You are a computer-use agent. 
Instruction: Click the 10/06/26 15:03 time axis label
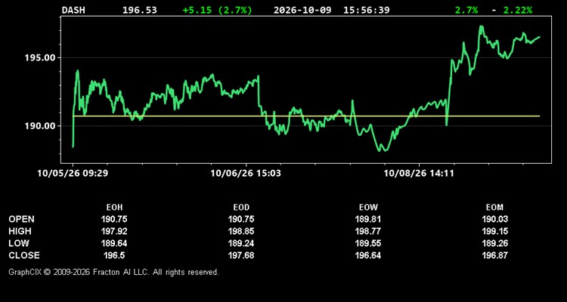(x=246, y=174)
